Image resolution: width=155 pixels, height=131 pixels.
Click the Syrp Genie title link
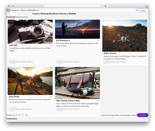pyautogui.click(x=14, y=97)
